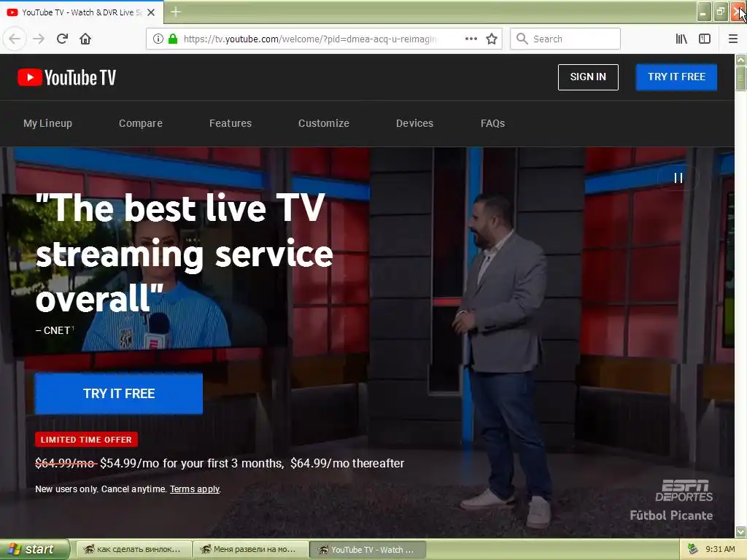This screenshot has height=560, width=747.
Task: Open Firefox hamburger menu
Action: tap(733, 39)
